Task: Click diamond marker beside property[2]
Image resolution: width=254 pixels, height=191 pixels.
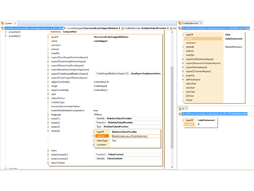Action: click(6, 32)
